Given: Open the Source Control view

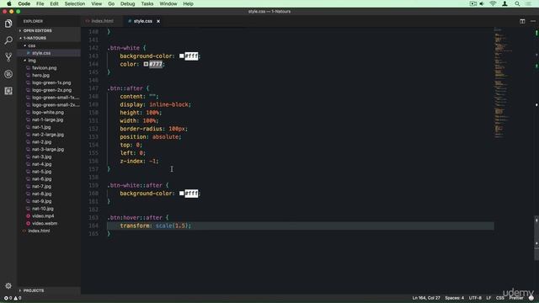Looking at the screenshot, I should point(8,57).
